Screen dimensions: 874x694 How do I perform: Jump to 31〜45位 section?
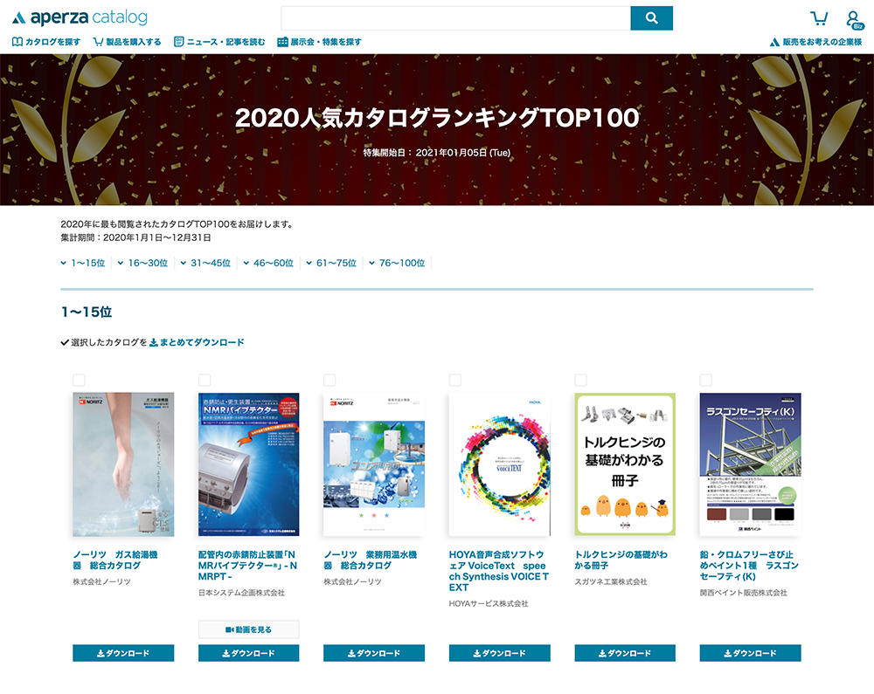[205, 263]
